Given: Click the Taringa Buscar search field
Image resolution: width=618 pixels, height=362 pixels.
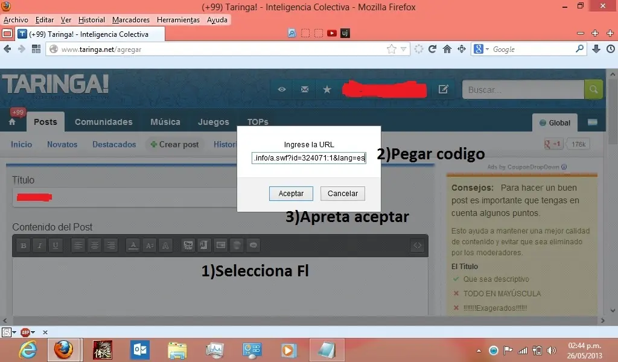Looking at the screenshot, I should click(x=523, y=89).
